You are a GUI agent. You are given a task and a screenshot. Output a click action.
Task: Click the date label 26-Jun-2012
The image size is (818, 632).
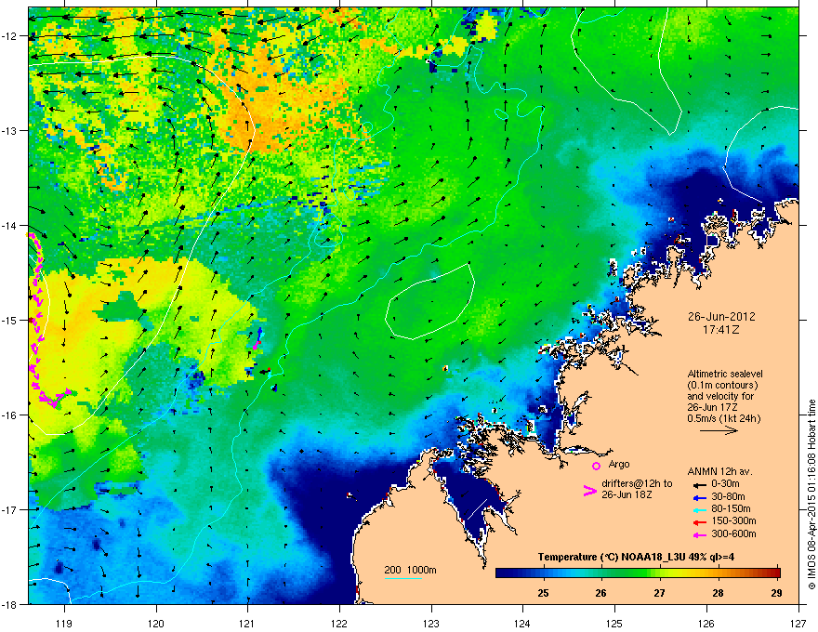tap(721, 317)
